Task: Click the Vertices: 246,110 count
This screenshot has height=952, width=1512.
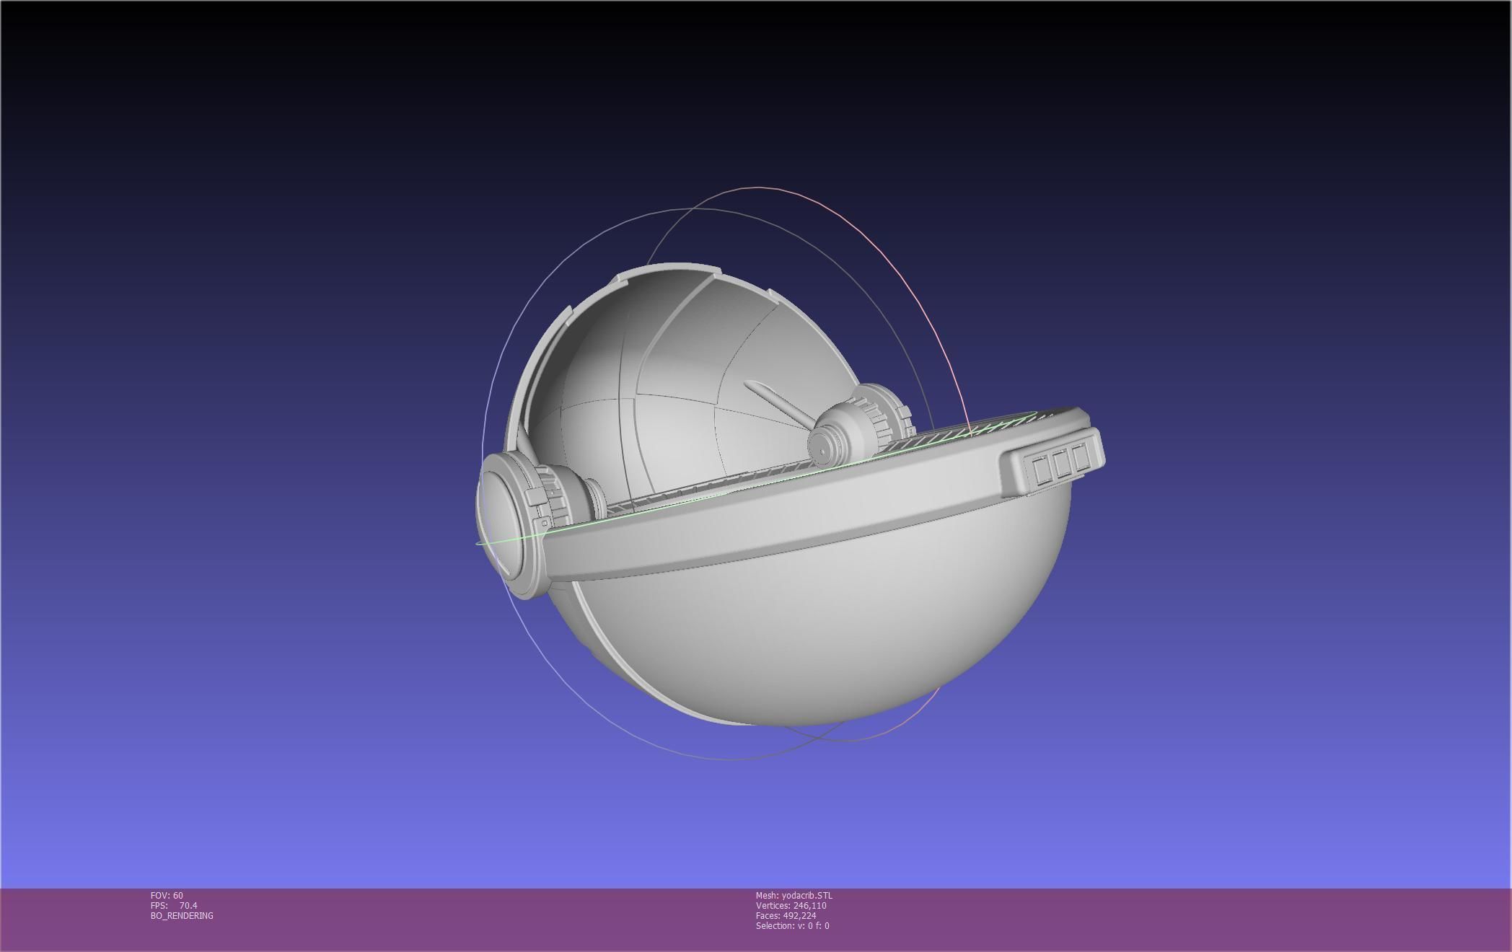Action: 791,905
